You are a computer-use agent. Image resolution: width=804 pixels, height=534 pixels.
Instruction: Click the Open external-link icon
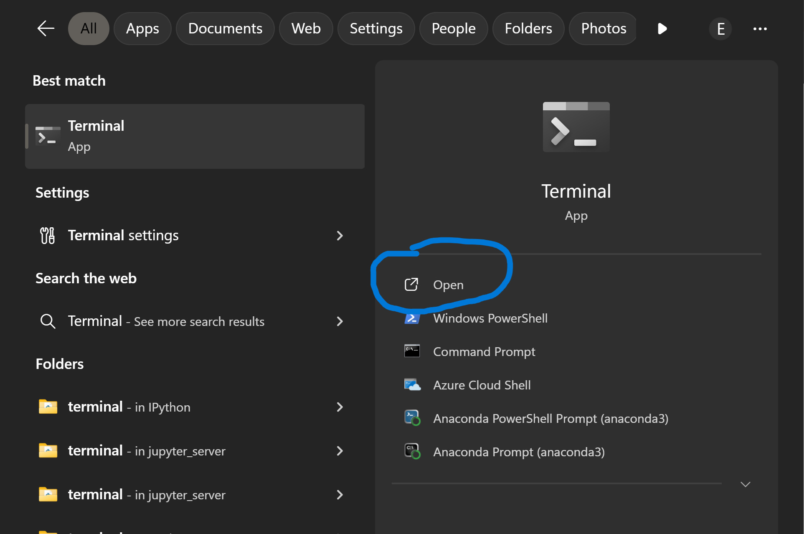(411, 285)
